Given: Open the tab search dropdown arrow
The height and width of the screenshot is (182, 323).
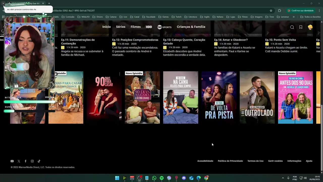Looking at the screenshot, I should [x=3, y=4].
